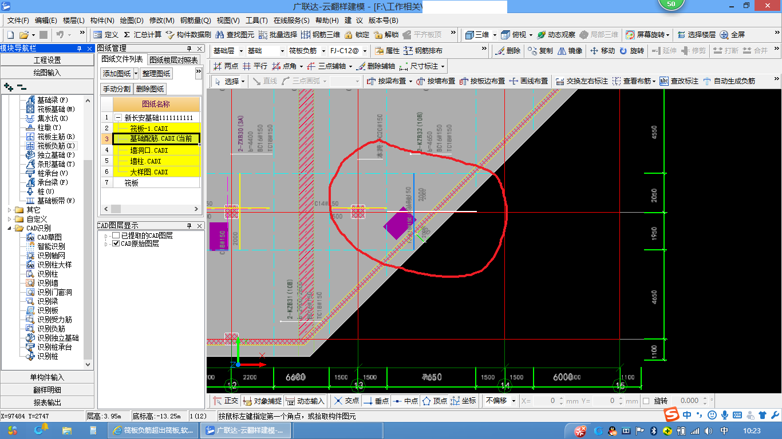Click 按板边布置 place by slab edge

(483, 81)
